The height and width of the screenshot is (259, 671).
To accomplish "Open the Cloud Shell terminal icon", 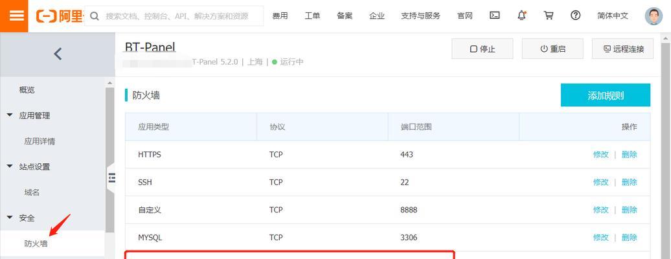I will tap(495, 16).
